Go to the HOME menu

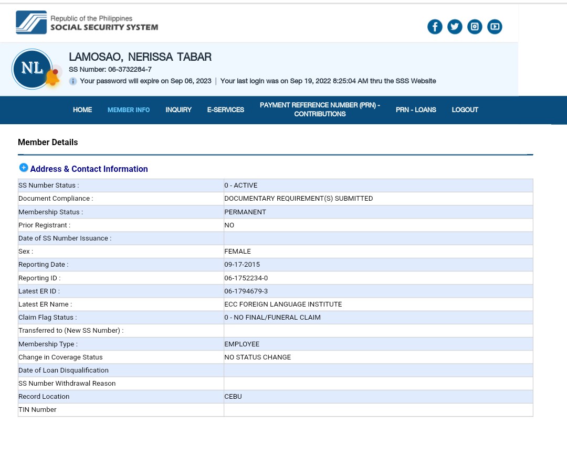82,110
